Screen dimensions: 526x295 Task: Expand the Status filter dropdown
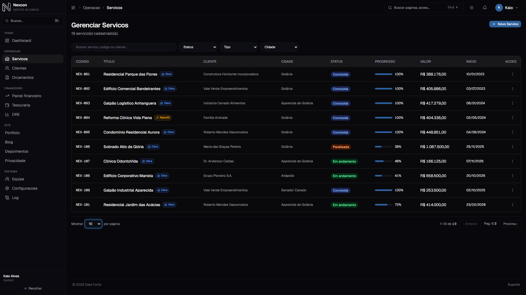pos(198,47)
